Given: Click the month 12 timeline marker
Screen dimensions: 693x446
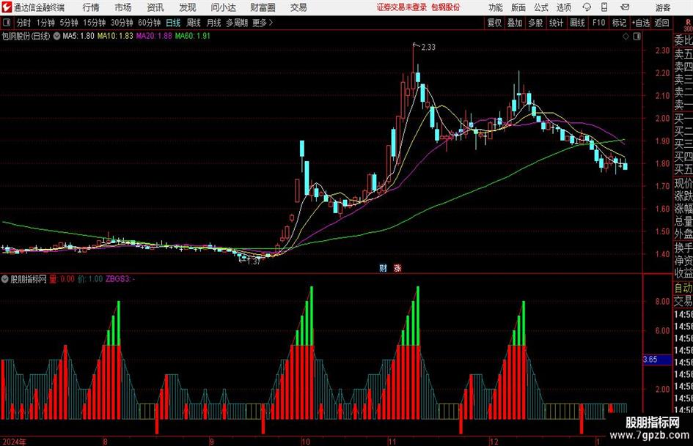Looking at the screenshot, I should point(494,442).
